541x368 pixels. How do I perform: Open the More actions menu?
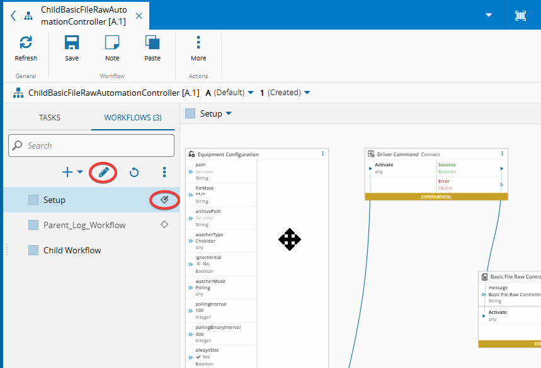[x=198, y=43]
